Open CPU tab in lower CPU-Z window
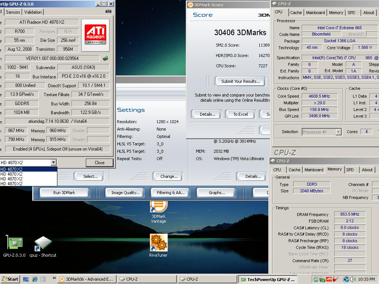 (277, 170)
